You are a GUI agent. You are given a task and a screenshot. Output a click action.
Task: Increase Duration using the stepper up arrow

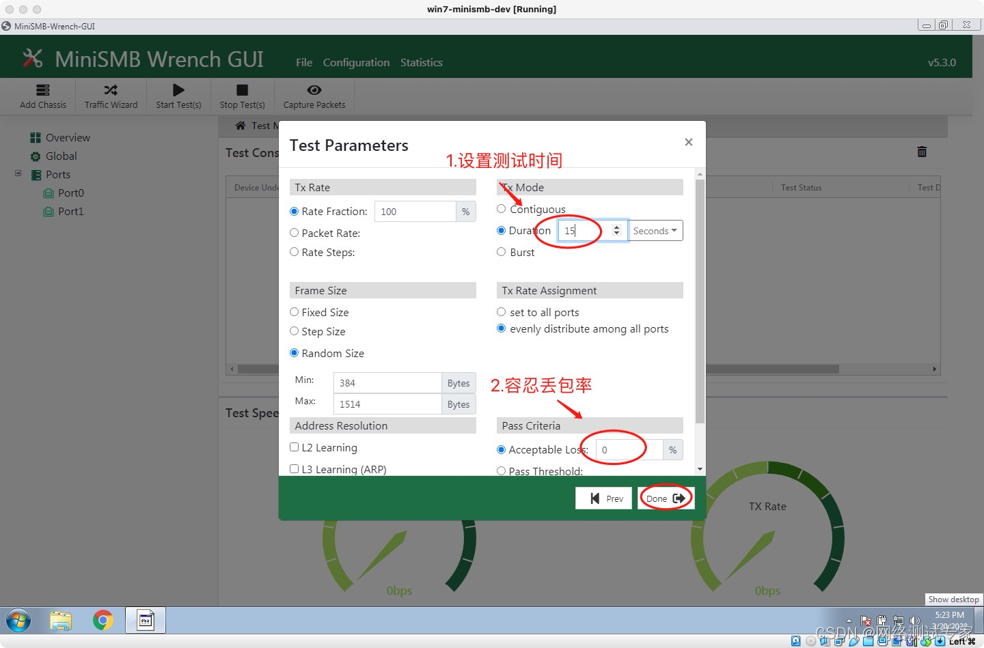pyautogui.click(x=617, y=227)
